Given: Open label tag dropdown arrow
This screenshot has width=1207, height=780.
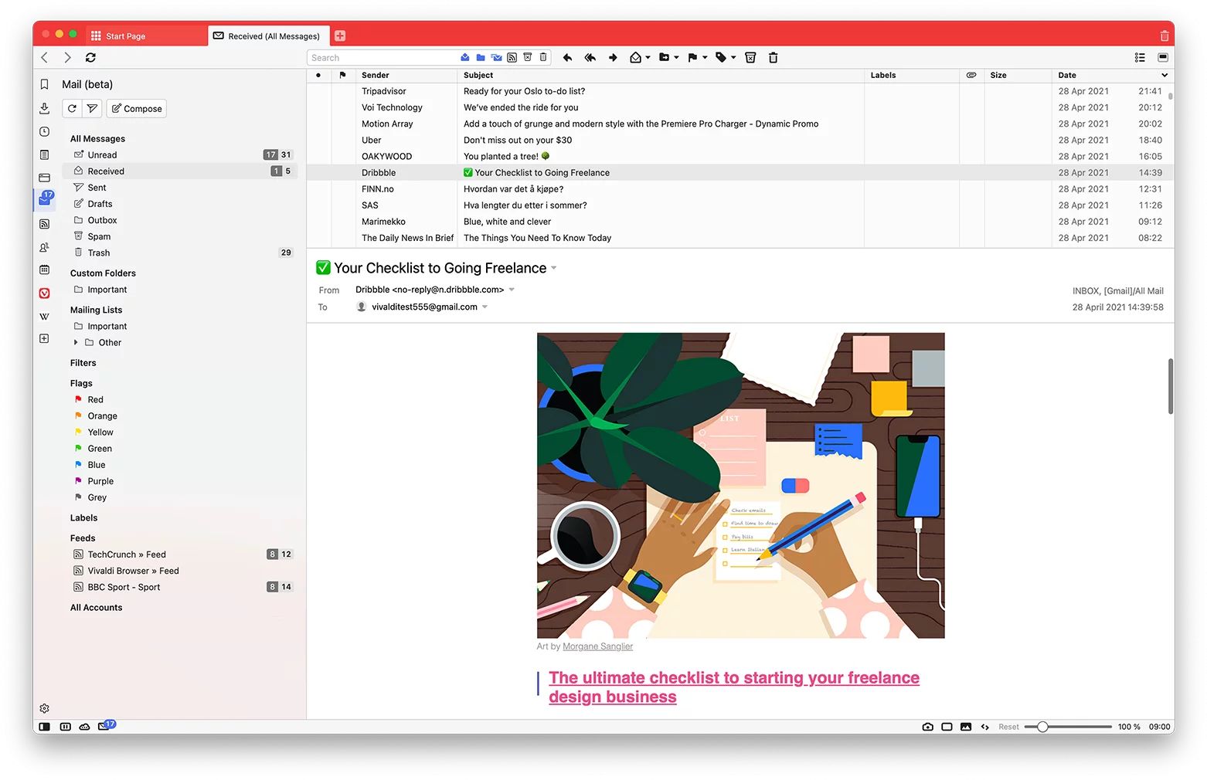Looking at the screenshot, I should pyautogui.click(x=733, y=57).
